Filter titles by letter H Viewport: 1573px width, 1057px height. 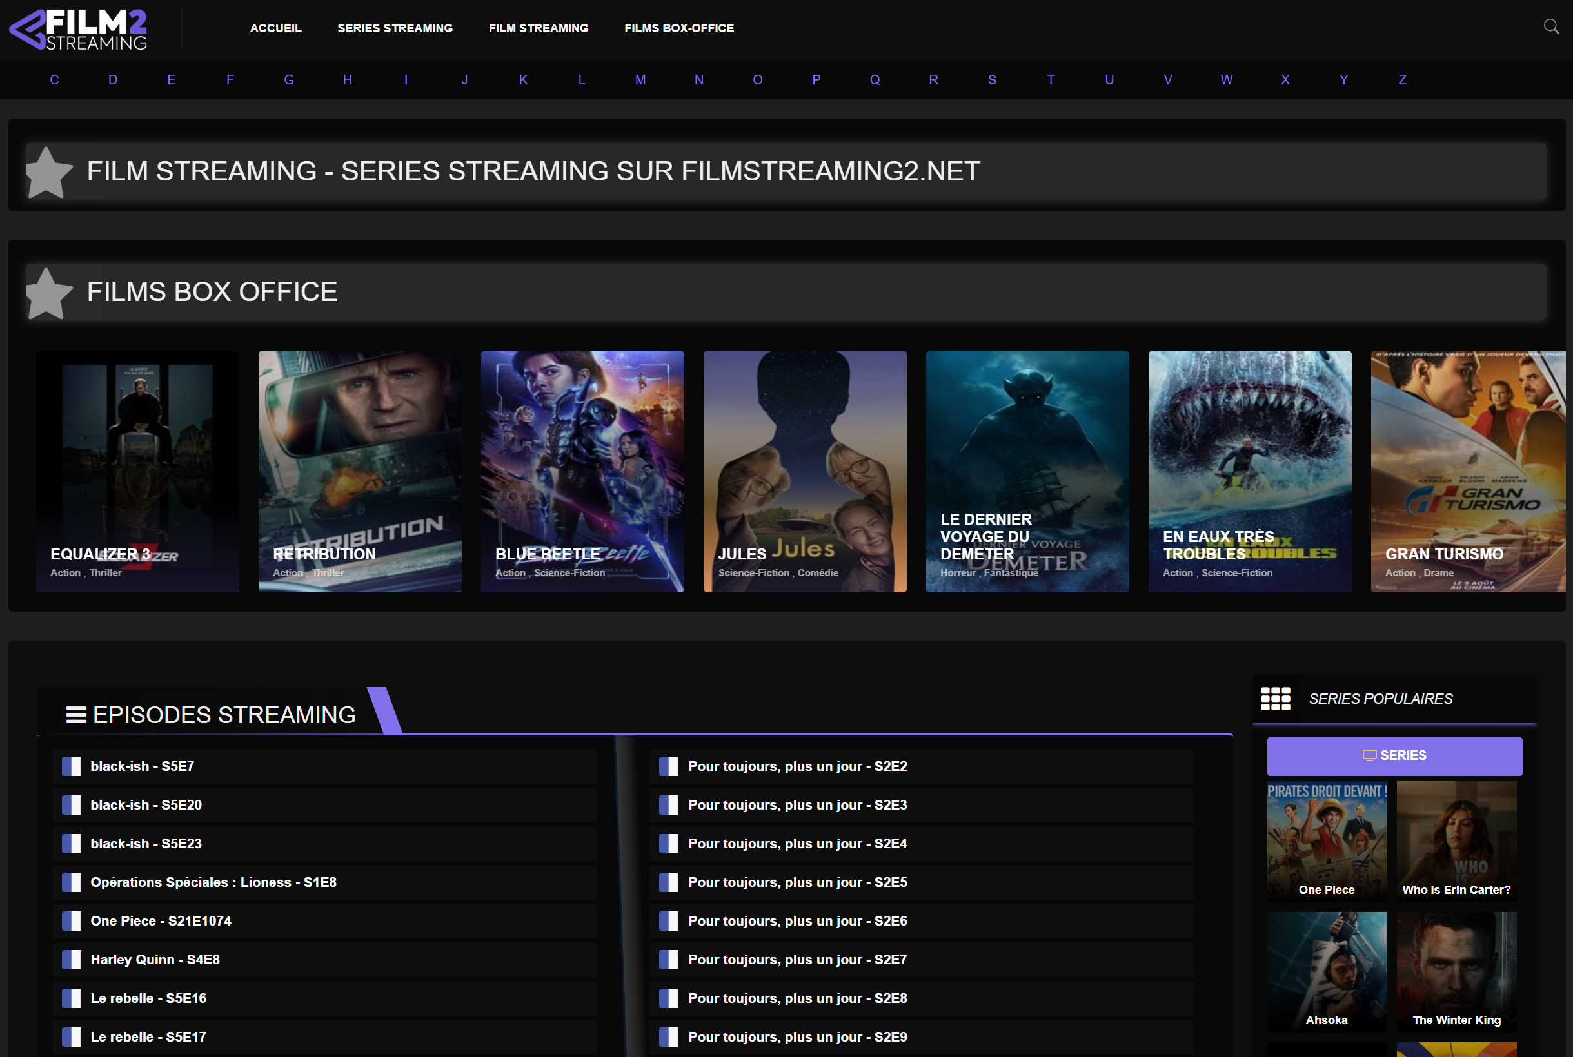[x=348, y=79]
